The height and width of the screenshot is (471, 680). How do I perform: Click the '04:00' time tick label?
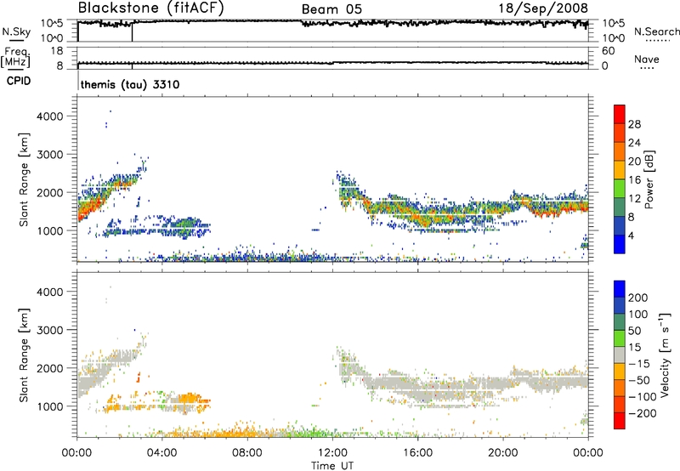click(162, 453)
